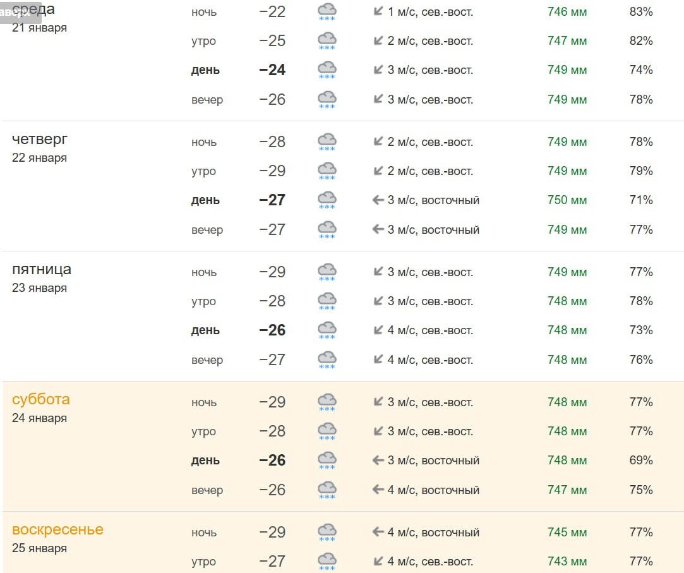Open the orange 'воскресенье' day heading
Viewport: 684px width, 573px height.
tap(57, 529)
